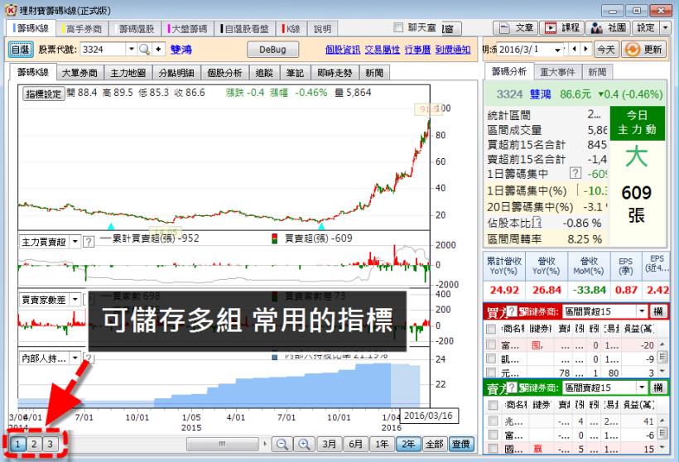Click the 自選 button
Viewport: 679px width, 462px height.
pyautogui.click(x=21, y=50)
